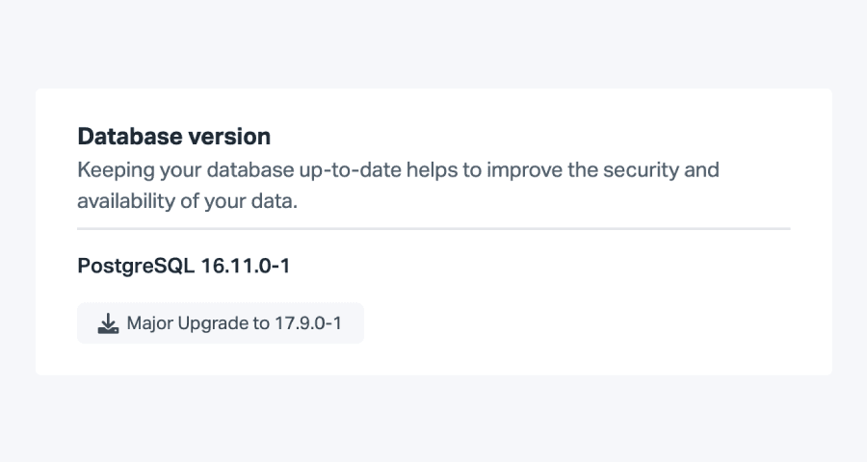The height and width of the screenshot is (462, 867).
Task: Click empty white card area right of the upgrade button
Action: (578, 323)
